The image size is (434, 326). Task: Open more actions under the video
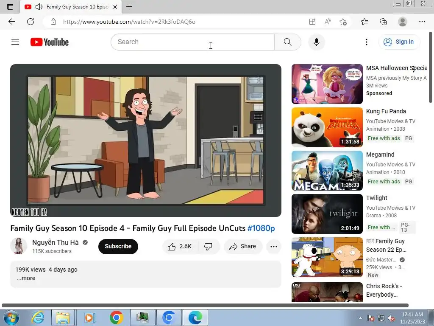[x=274, y=246]
